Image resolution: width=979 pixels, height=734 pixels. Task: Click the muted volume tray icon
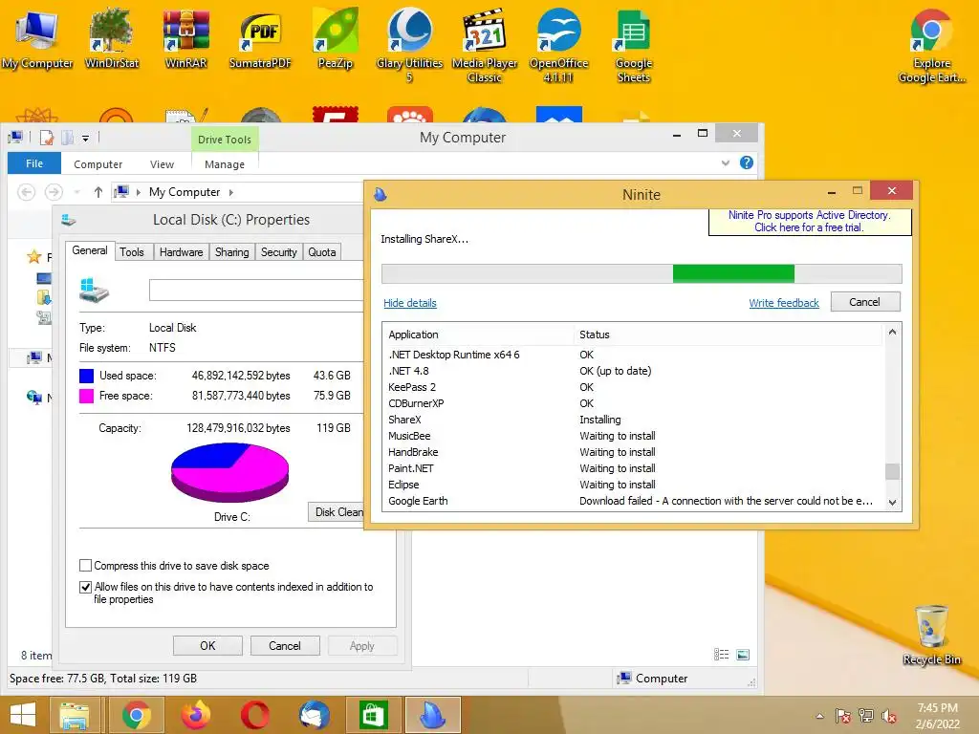tap(889, 716)
